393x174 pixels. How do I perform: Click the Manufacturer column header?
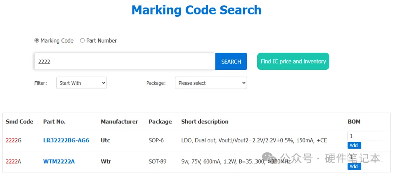click(119, 122)
